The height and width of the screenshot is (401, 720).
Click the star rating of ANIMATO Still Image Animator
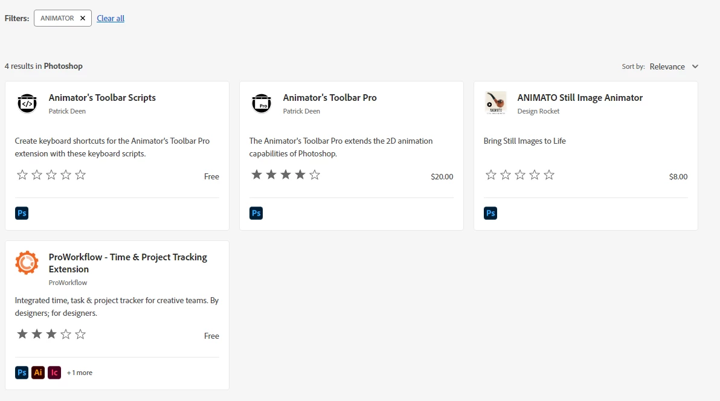tap(520, 175)
